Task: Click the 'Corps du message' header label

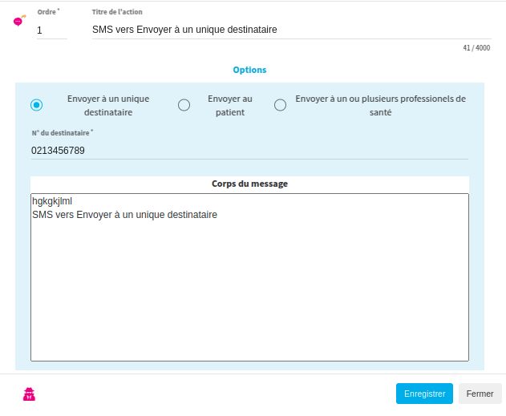Action: tap(249, 184)
